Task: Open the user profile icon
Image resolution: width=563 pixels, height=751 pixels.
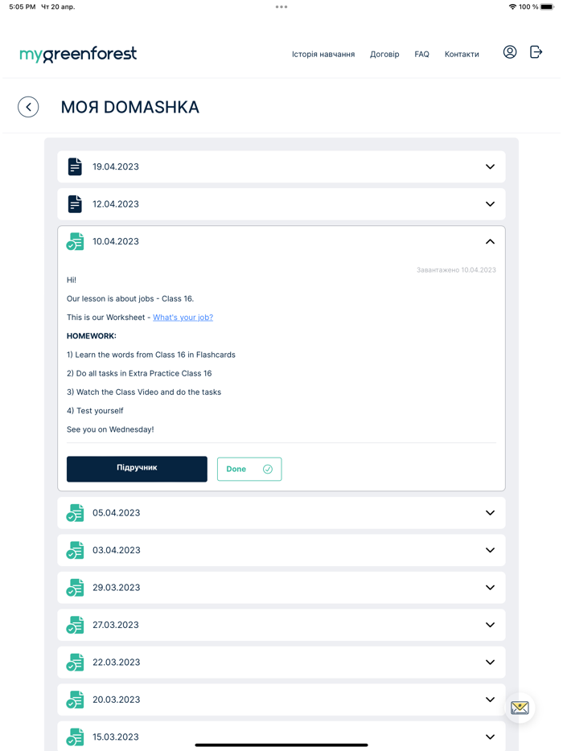Action: pos(510,52)
